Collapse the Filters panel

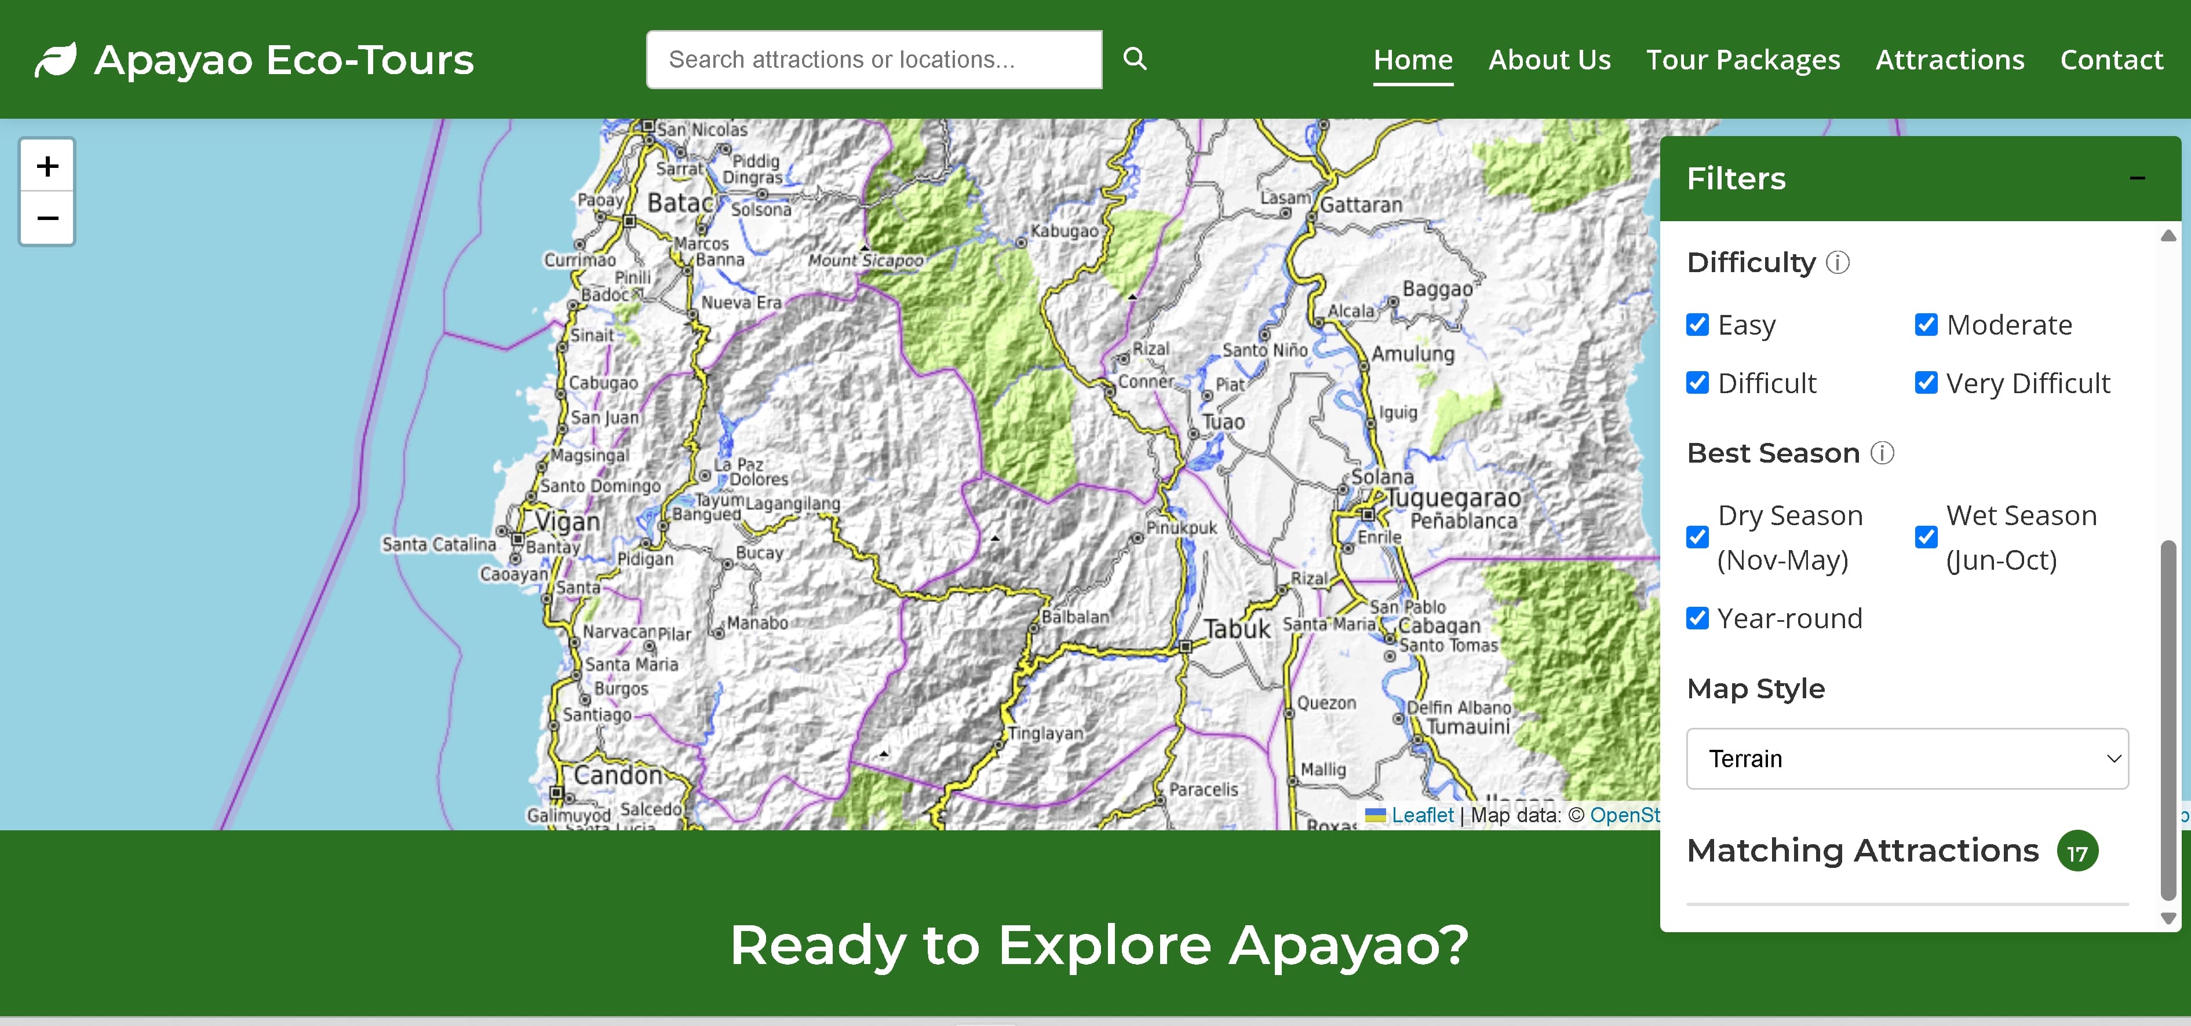(x=2139, y=178)
